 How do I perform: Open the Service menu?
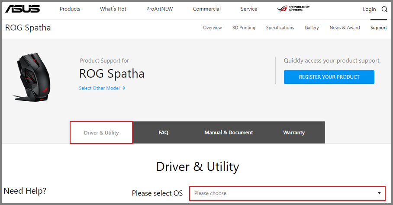point(249,9)
